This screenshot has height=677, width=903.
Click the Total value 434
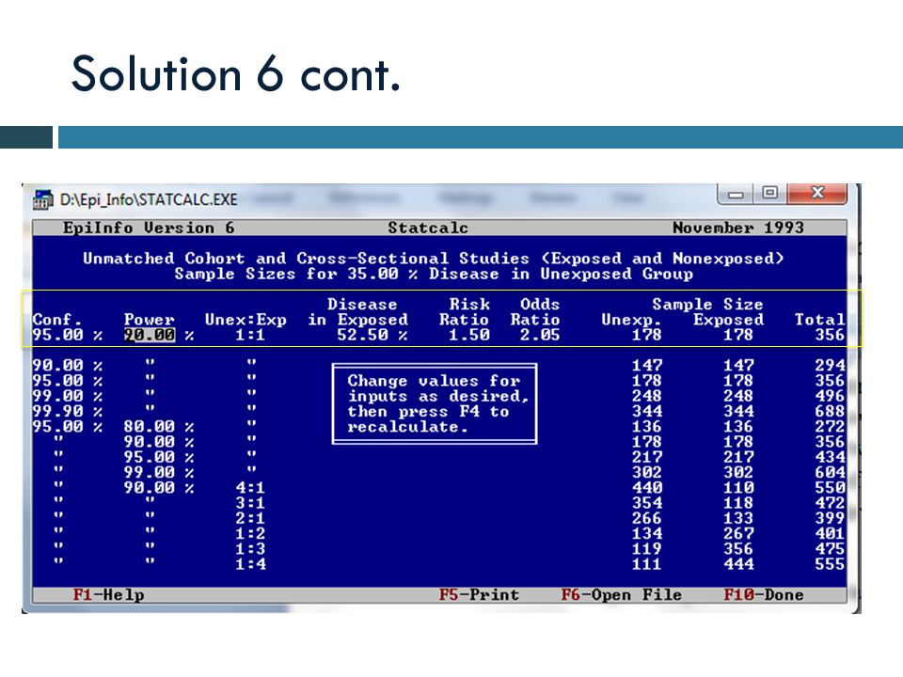pyautogui.click(x=830, y=457)
